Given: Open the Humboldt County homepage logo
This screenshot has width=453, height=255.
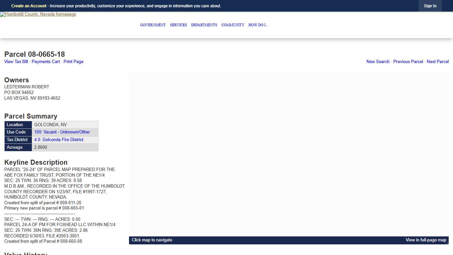Looking at the screenshot, I should pyautogui.click(x=38, y=14).
